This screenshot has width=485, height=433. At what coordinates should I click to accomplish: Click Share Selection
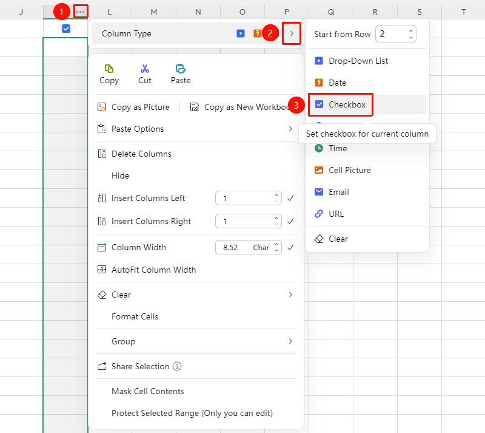(133, 366)
